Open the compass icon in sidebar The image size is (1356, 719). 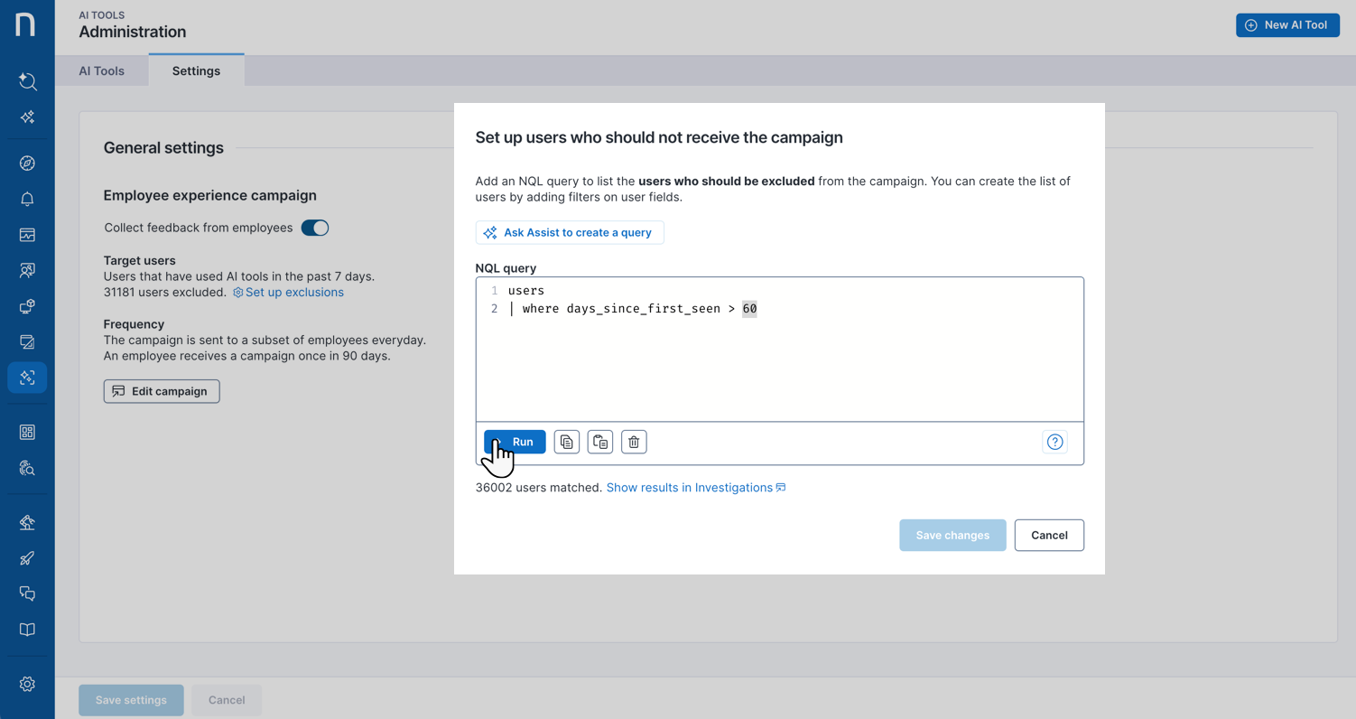27,163
